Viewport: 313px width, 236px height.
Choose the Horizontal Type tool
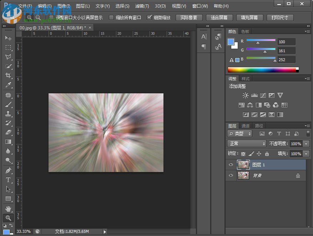pos(8,180)
